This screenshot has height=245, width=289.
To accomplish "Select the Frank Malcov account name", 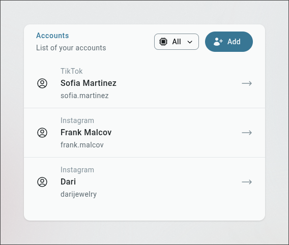I will (86, 132).
